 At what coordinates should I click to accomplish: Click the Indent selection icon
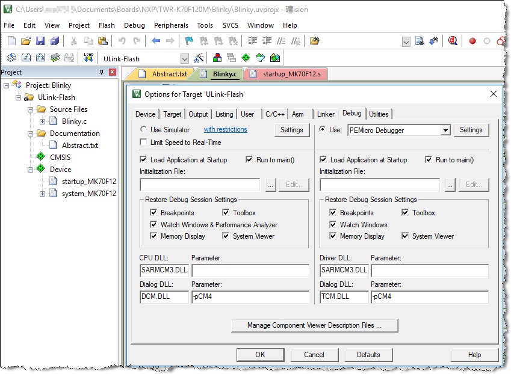tap(252, 41)
